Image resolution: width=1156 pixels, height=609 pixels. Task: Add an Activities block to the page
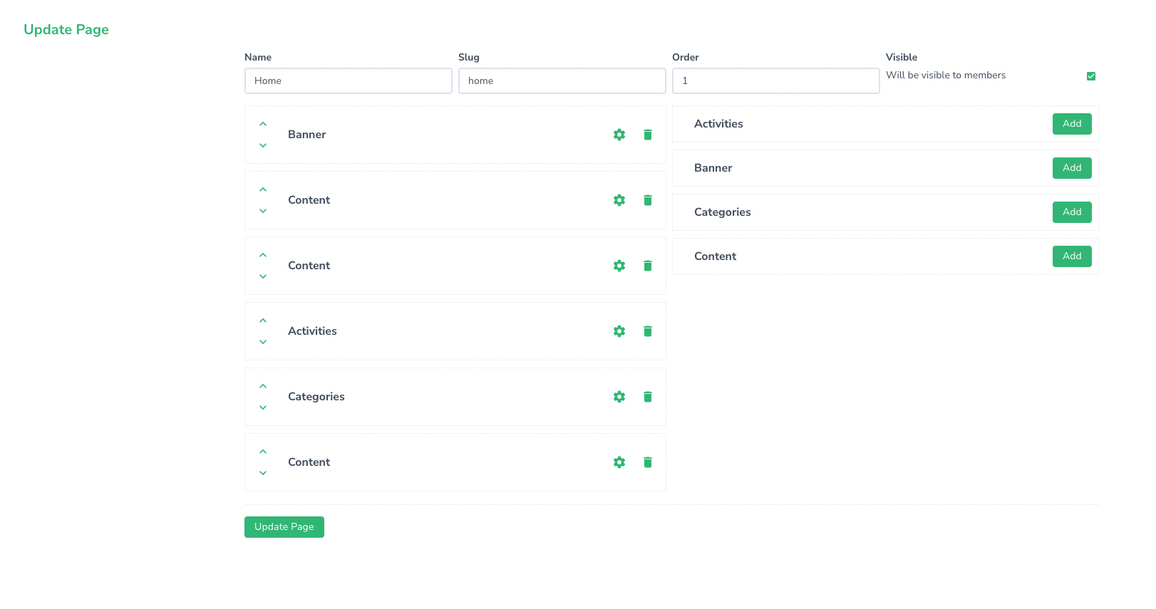[1071, 124]
